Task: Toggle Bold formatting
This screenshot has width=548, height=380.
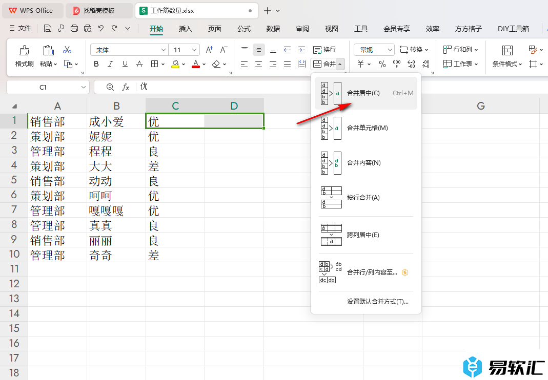Action: (x=96, y=64)
